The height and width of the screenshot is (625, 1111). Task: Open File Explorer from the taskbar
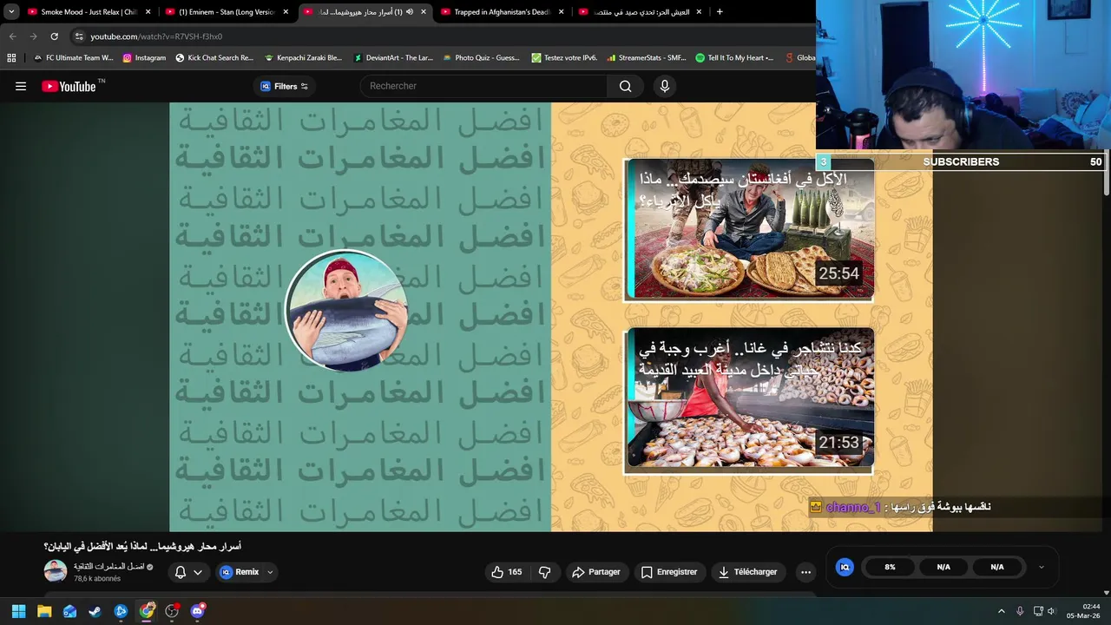click(44, 611)
